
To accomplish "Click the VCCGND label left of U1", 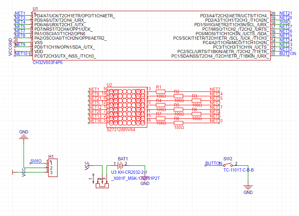I will pyautogui.click(x=10, y=47).
